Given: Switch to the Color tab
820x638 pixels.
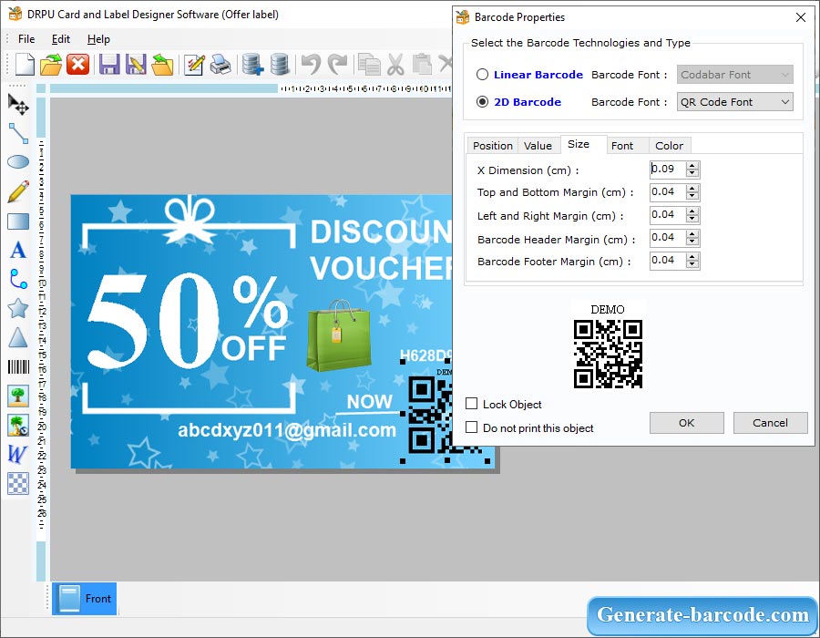Looking at the screenshot, I should pyautogui.click(x=669, y=146).
